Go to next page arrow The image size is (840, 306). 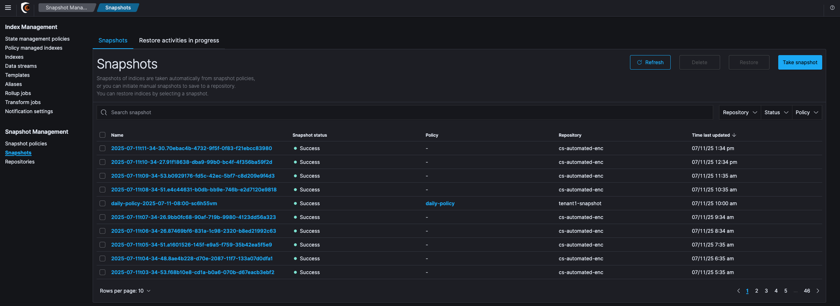click(818, 291)
